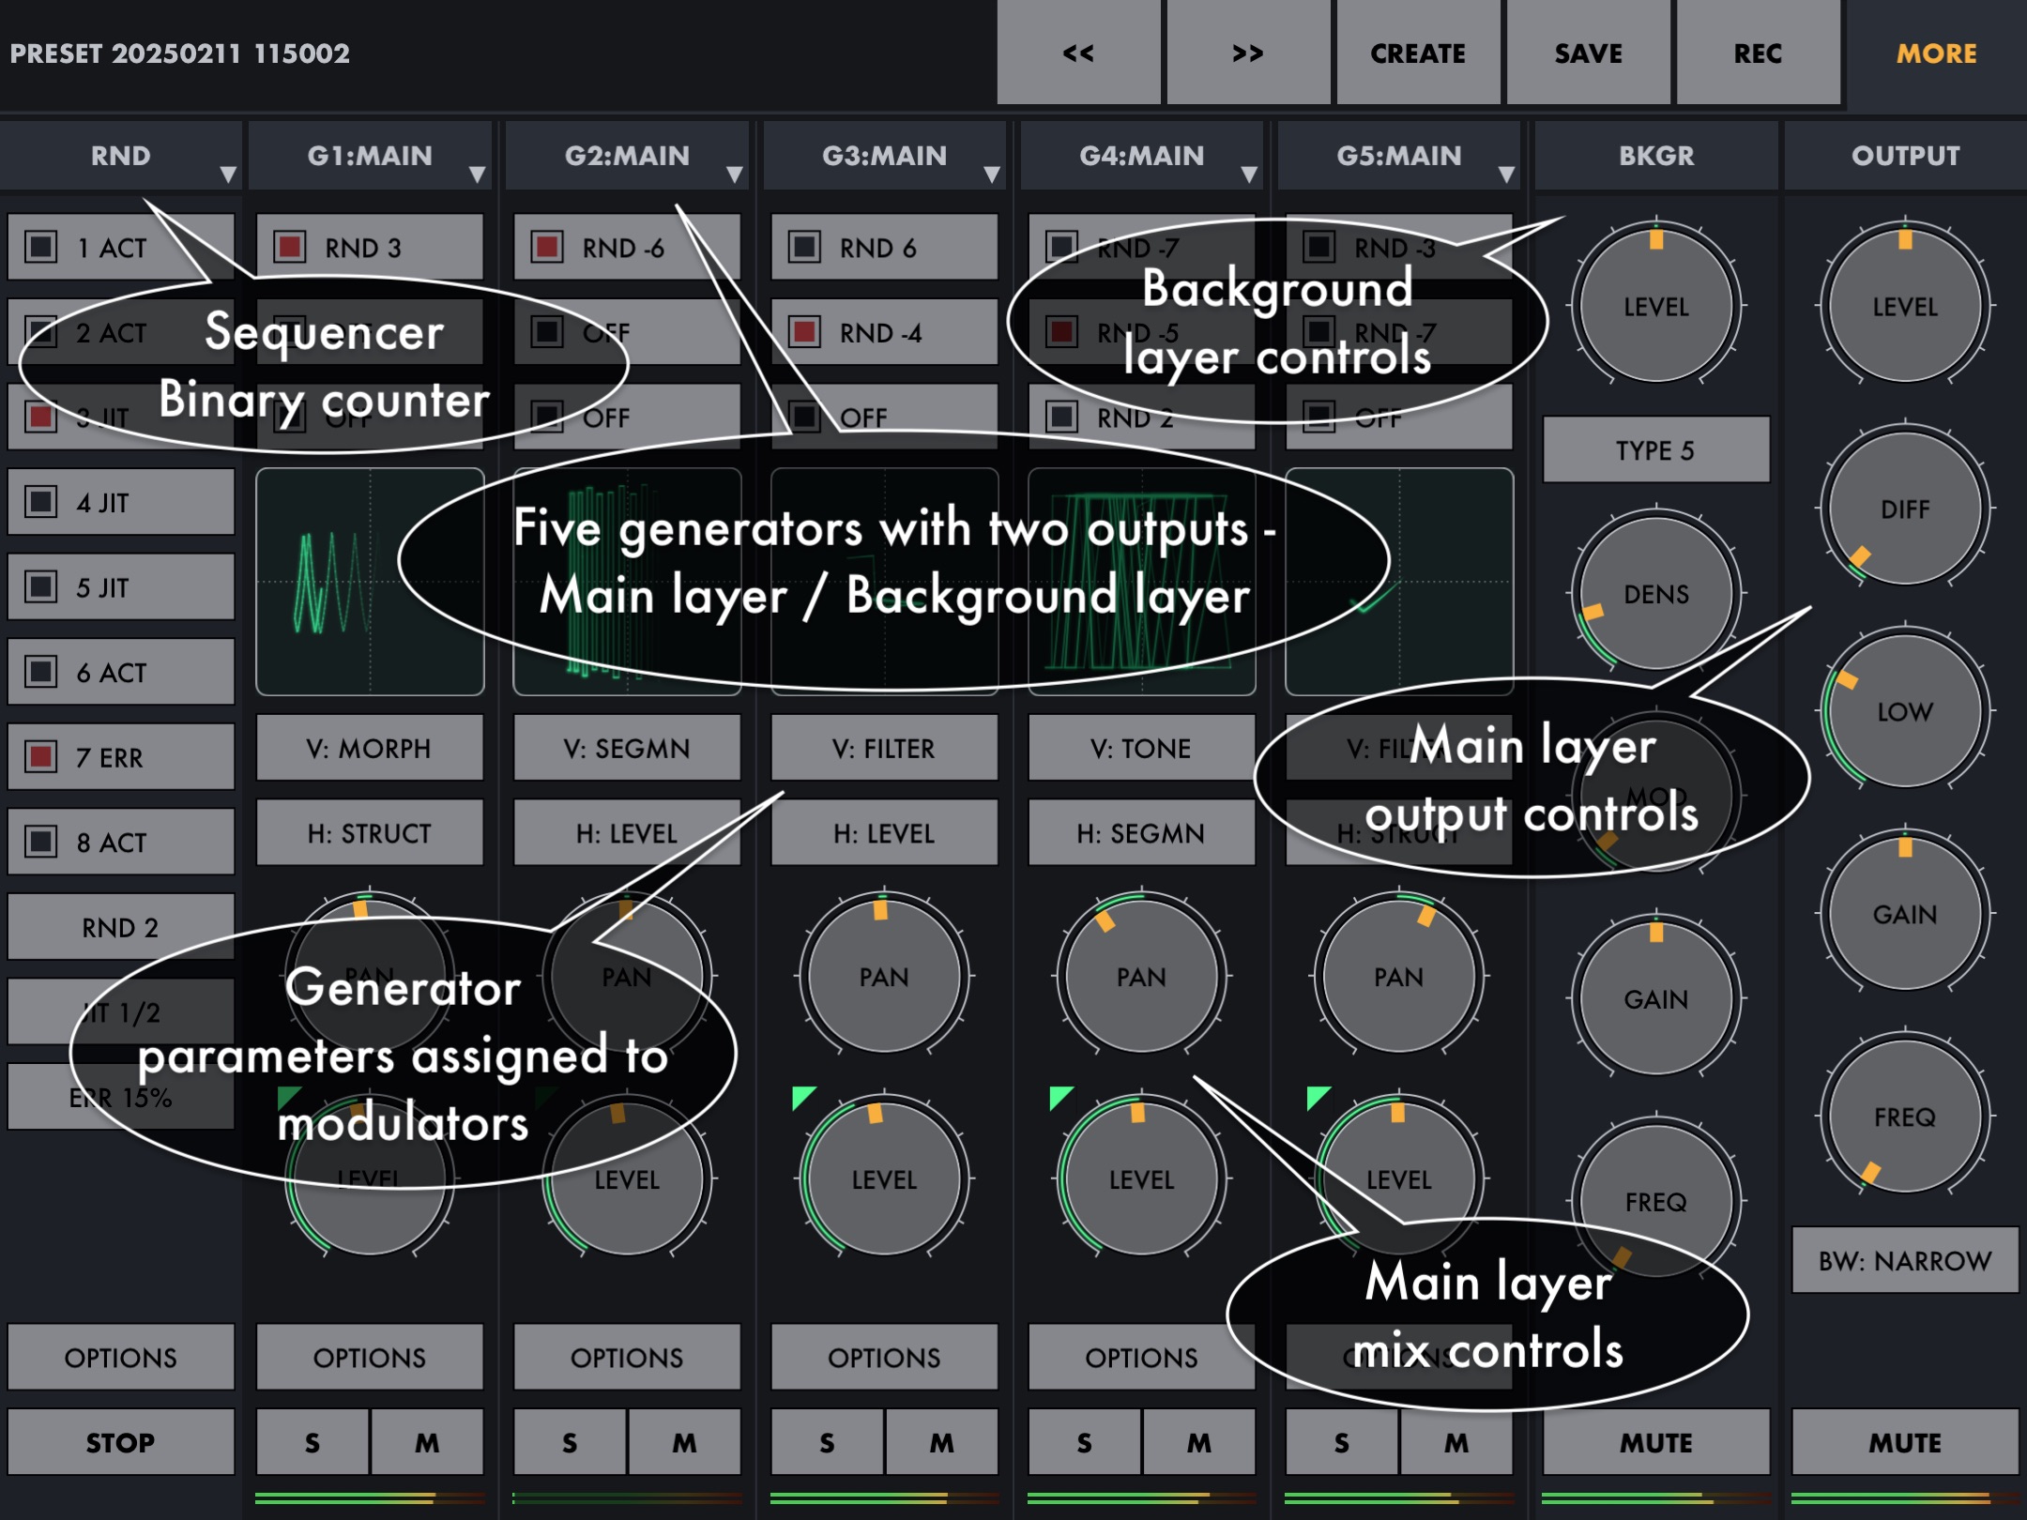Image resolution: width=2027 pixels, height=1520 pixels.
Task: Adjust the OUTPUT FREQ knob
Action: [1905, 1117]
